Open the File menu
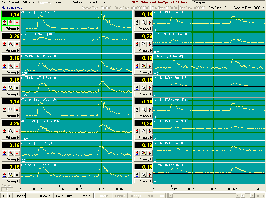Viewport: 266px width, 199px height. click(3, 2)
